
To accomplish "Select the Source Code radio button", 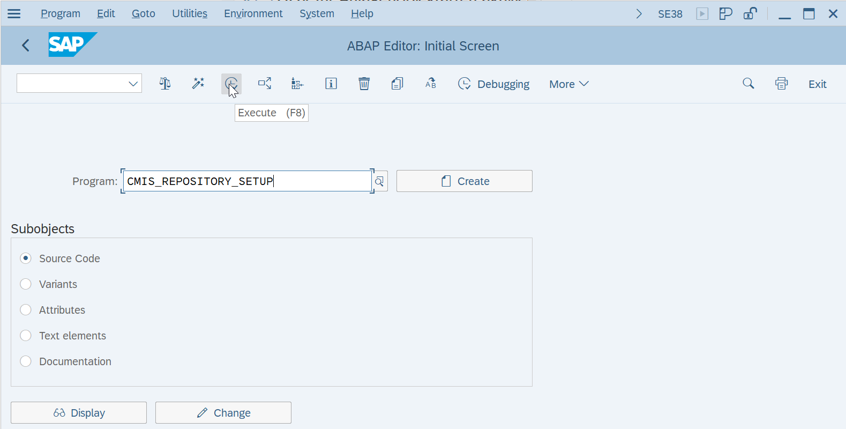I will (x=26, y=258).
